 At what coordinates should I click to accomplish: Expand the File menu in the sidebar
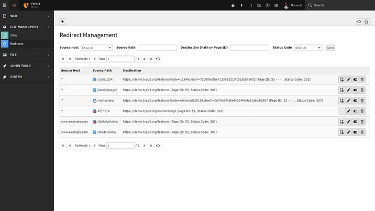click(27, 54)
